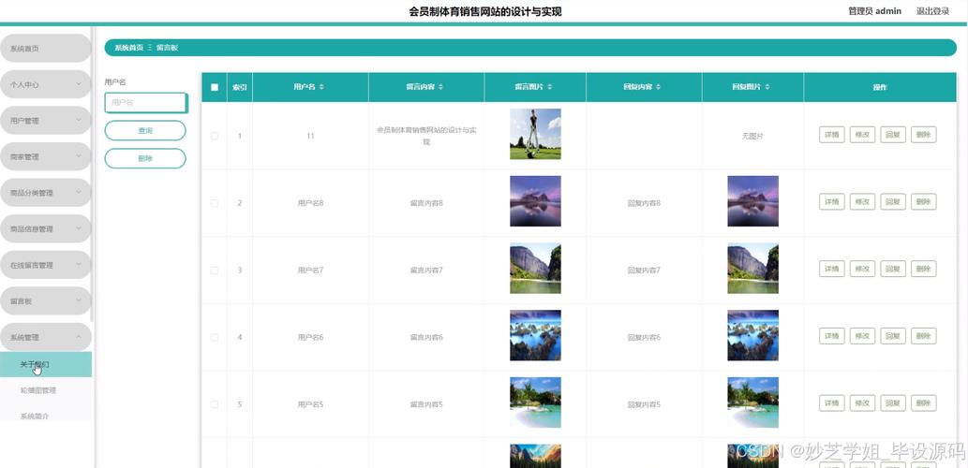Open golfer 留言图片 thumbnail in row 1
The width and height of the screenshot is (968, 468).
click(535, 134)
